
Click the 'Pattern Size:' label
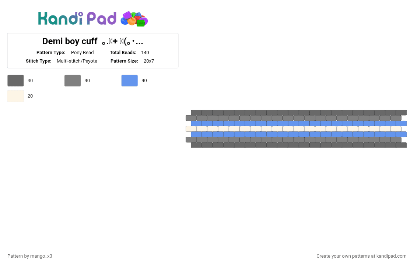[x=124, y=61]
